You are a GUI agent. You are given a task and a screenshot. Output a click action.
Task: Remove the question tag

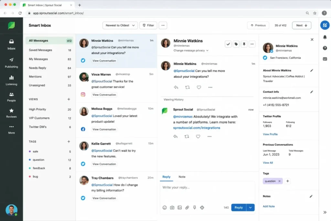[279, 181]
